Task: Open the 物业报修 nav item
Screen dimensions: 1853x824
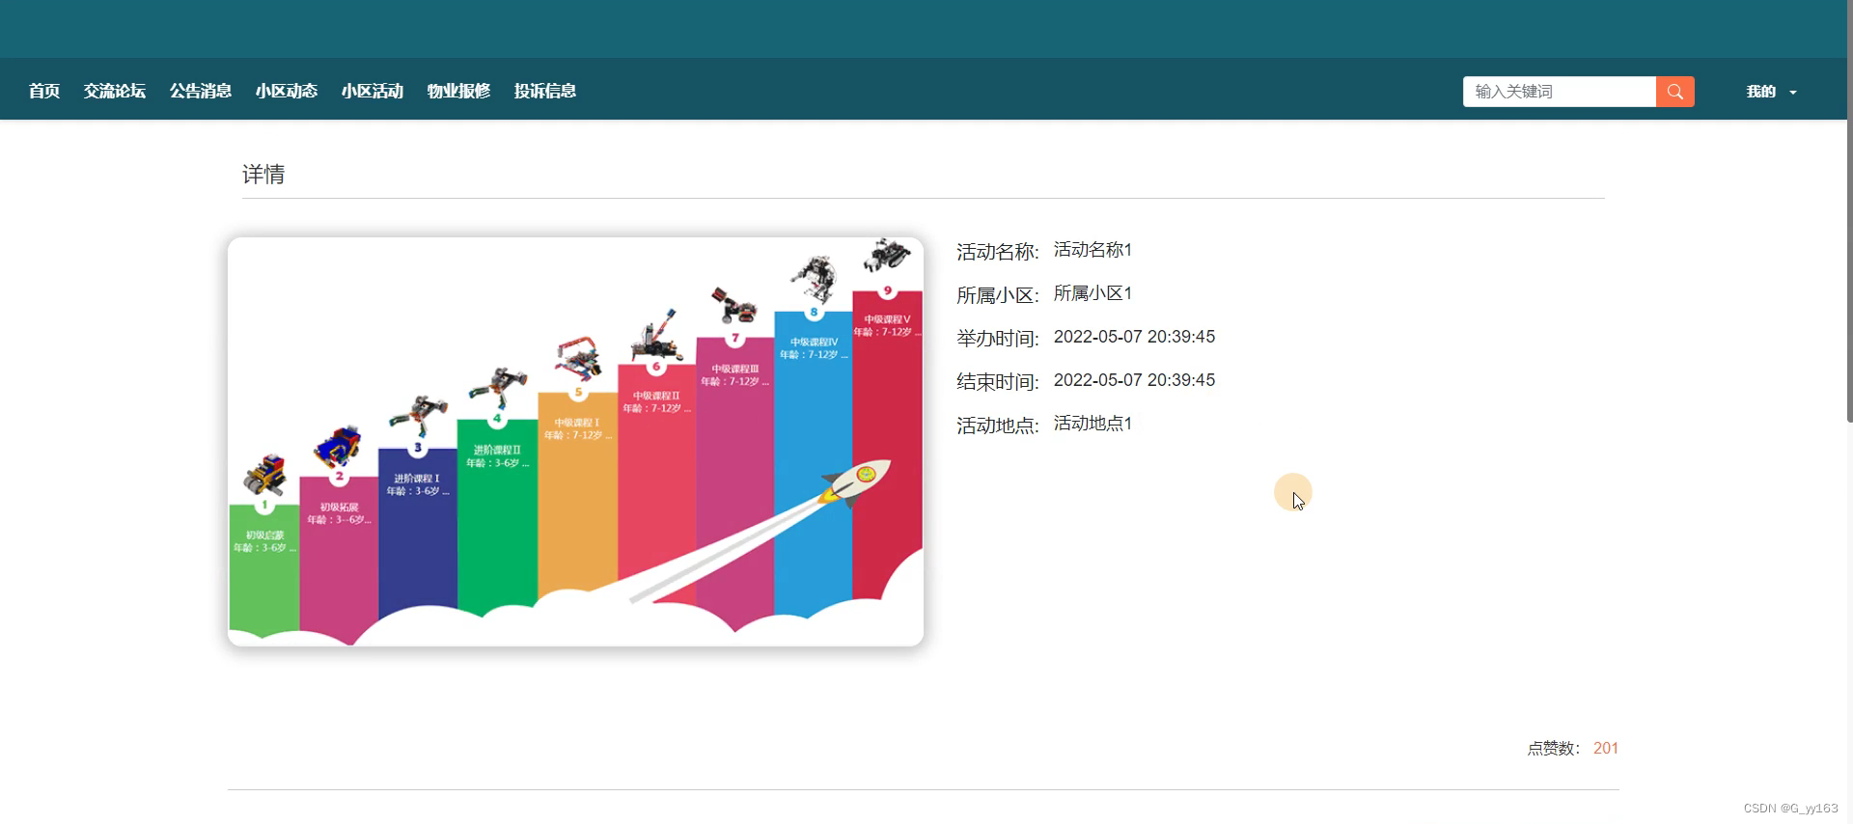Action: (459, 91)
